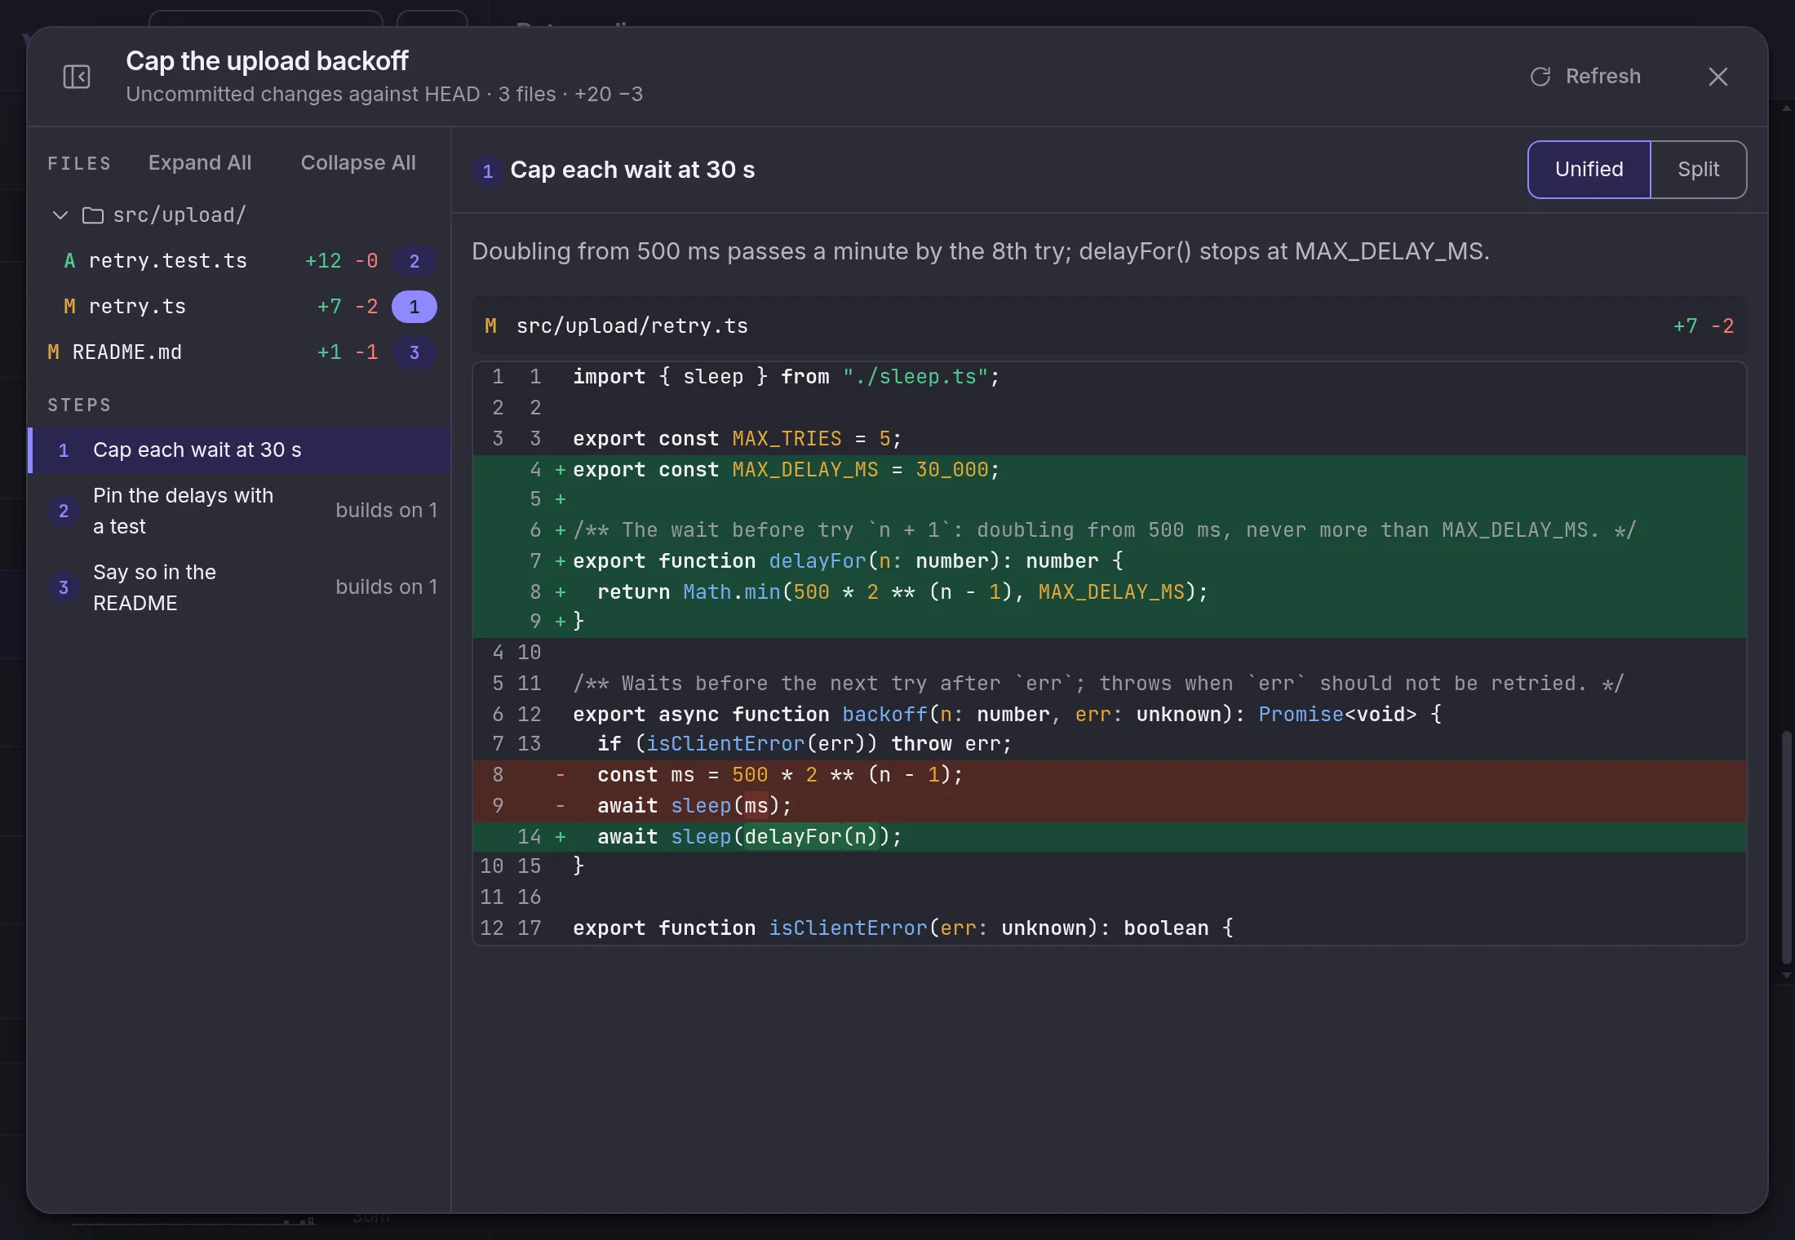Click 'export const MAX_TRIES = 5;' line
The image size is (1795, 1240).
pos(1110,439)
